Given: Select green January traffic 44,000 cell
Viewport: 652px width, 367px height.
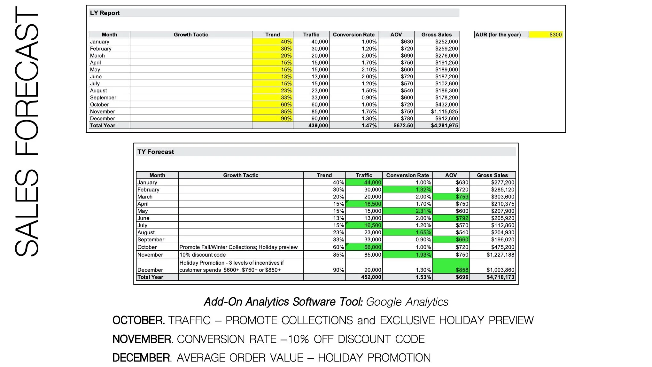Looking at the screenshot, I should (364, 183).
